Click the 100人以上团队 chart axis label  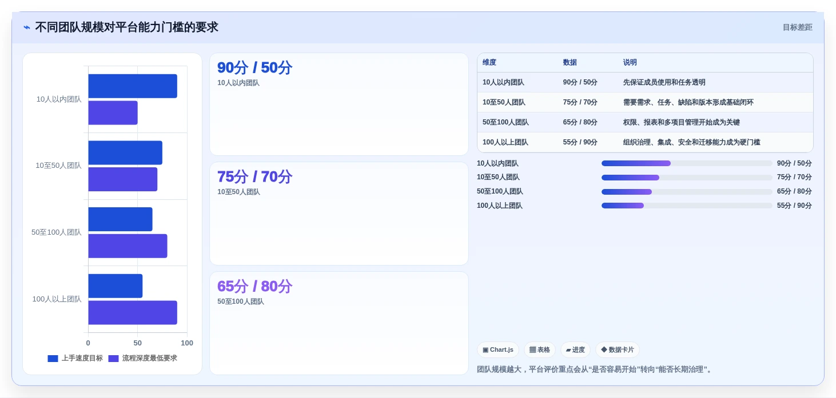57,299
